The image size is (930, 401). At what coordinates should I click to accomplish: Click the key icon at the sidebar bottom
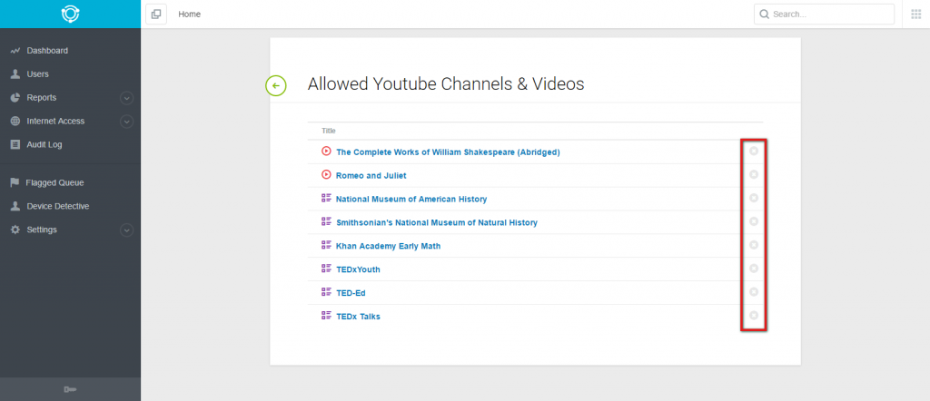(x=70, y=389)
